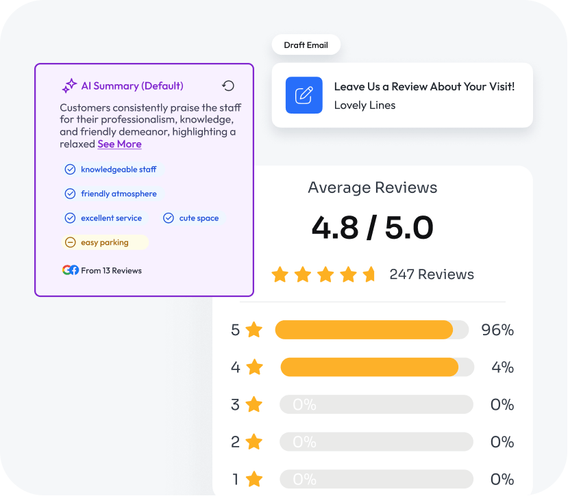Toggle the easy parking minus tag
This screenshot has width=568, height=496.
pyautogui.click(x=105, y=242)
